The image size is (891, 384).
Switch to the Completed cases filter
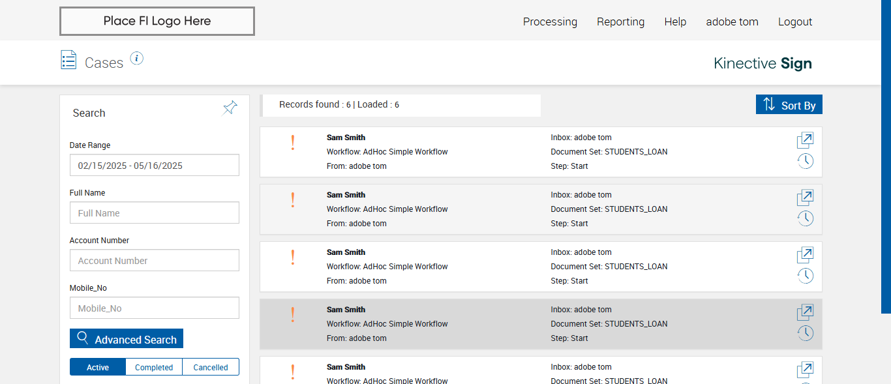tap(154, 367)
